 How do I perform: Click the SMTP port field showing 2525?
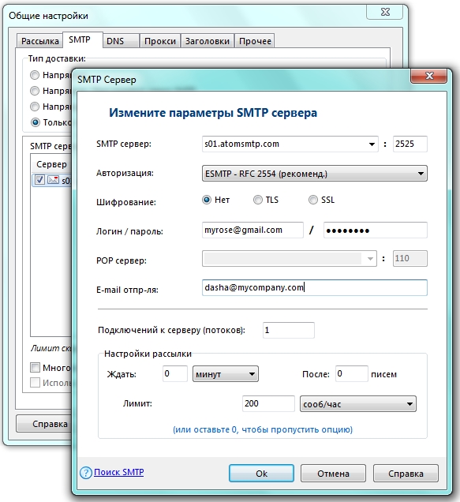[x=410, y=144]
